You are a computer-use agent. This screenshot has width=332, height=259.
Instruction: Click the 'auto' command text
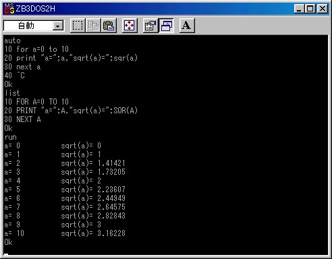(12, 40)
